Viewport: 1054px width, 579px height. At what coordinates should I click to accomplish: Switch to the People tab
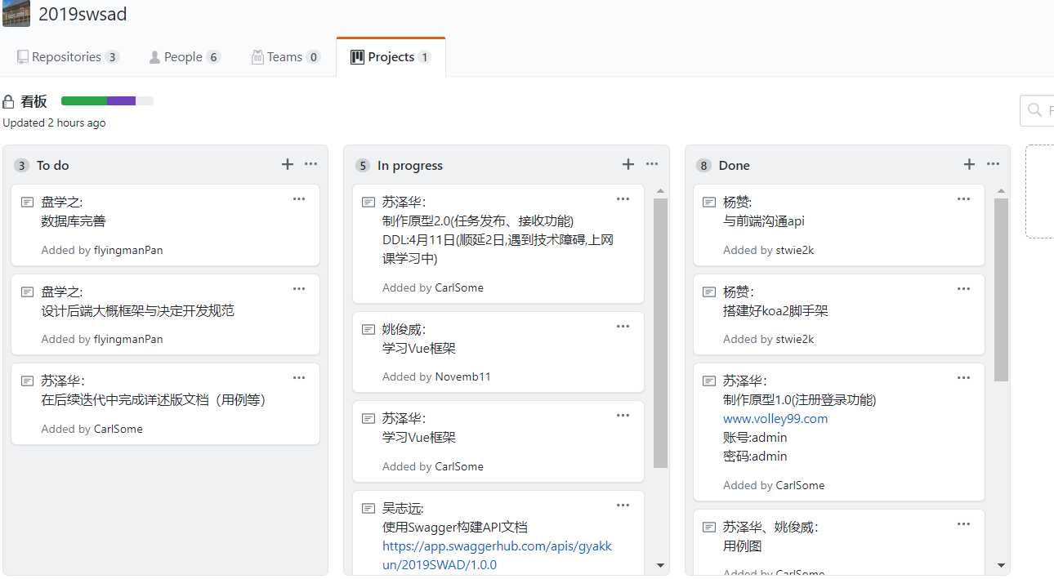[x=184, y=57]
